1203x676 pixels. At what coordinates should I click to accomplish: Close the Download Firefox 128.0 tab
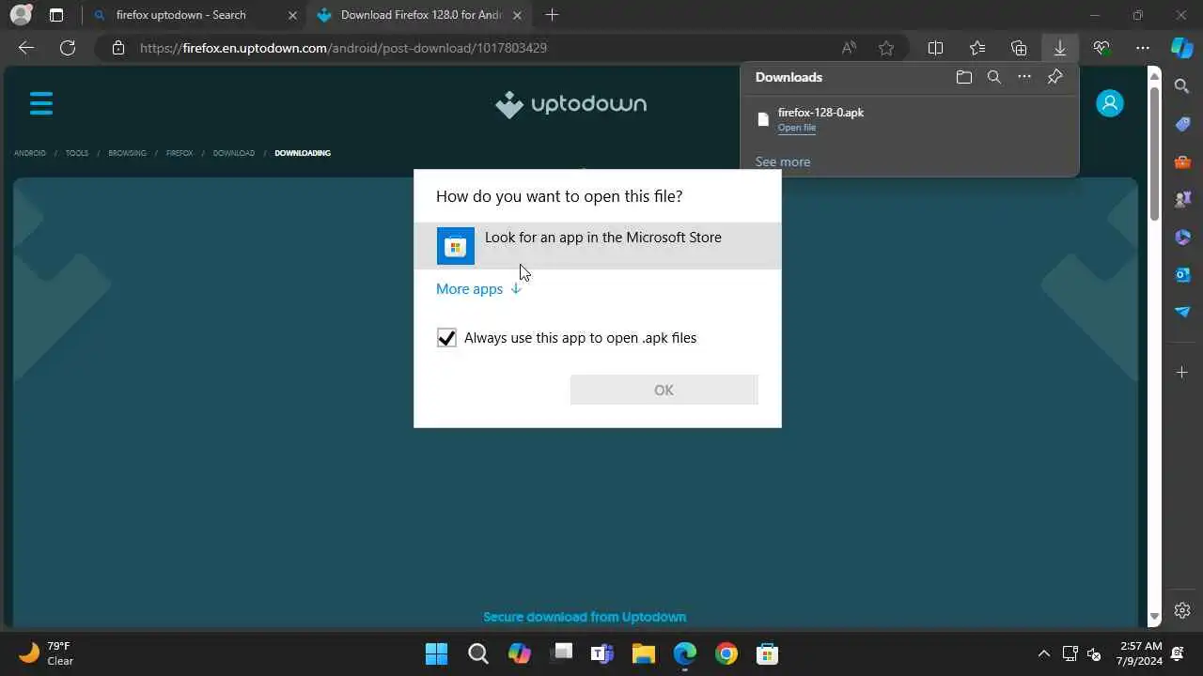click(x=517, y=15)
